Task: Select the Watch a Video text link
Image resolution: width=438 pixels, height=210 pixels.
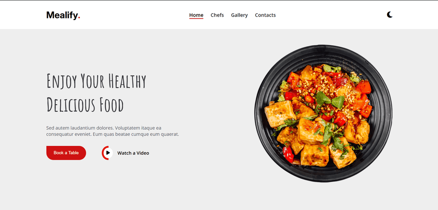Action: [x=133, y=153]
